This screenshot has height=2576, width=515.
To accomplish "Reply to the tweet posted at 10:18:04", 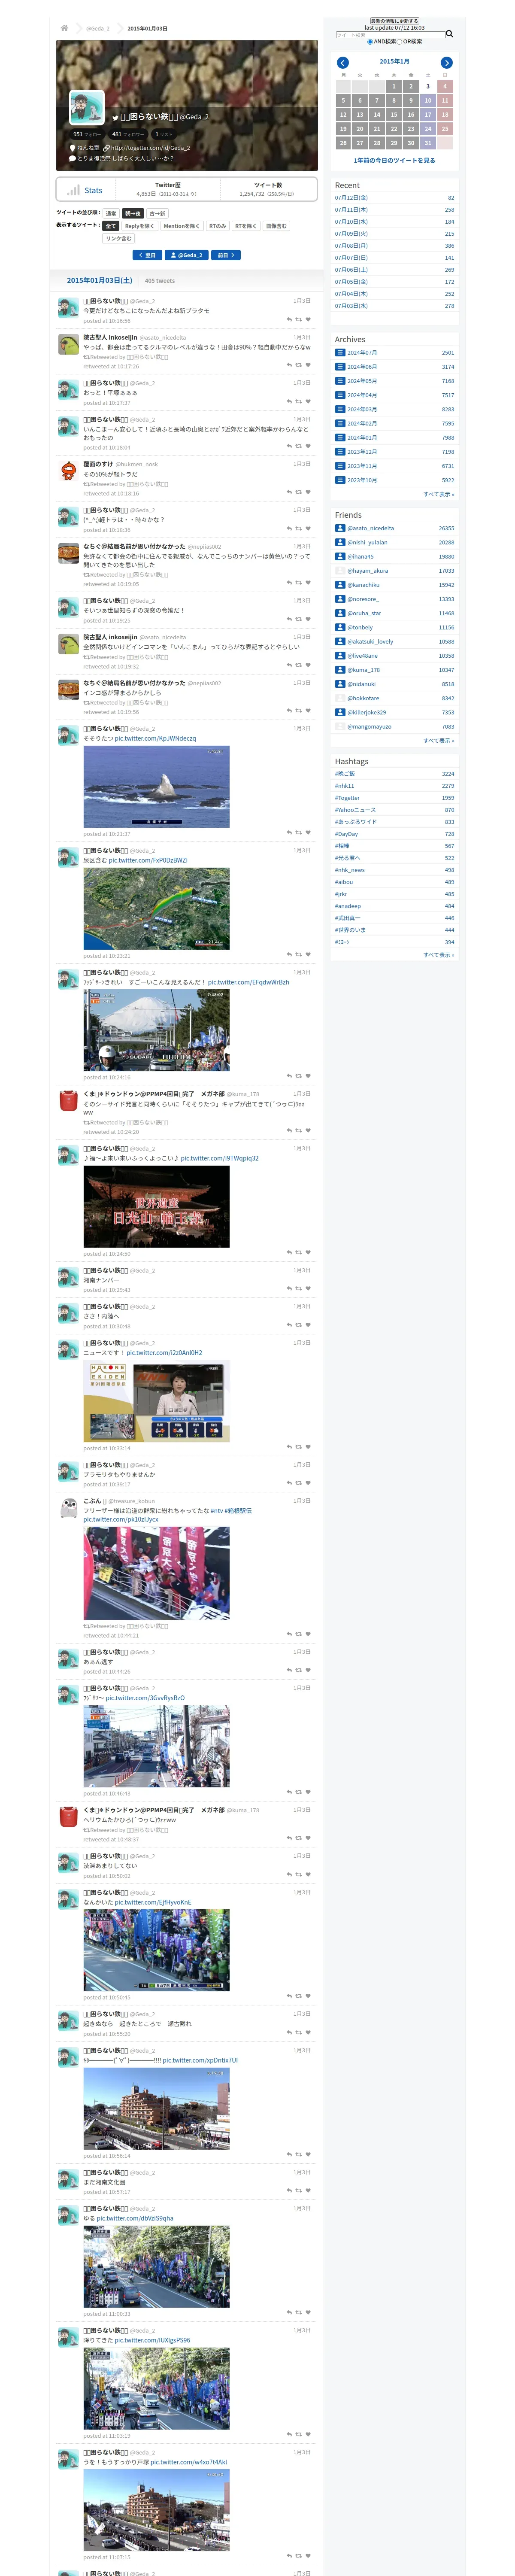I will click(289, 447).
